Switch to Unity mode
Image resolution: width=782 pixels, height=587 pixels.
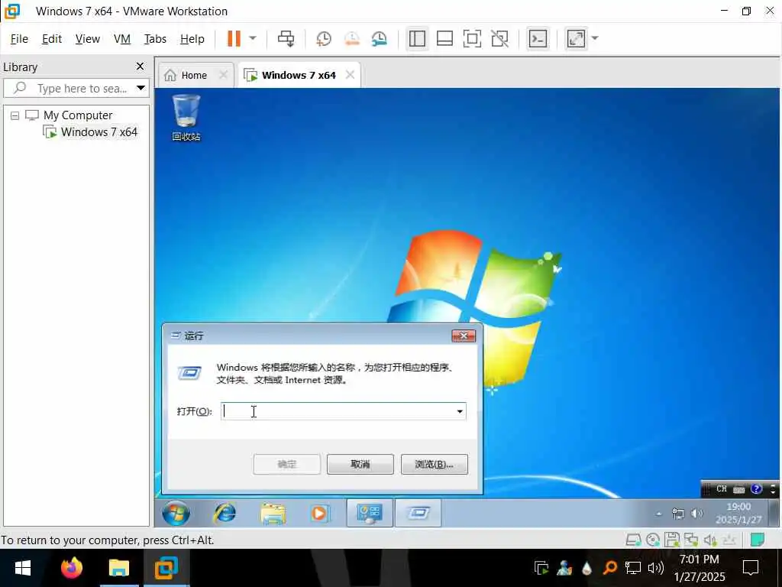point(499,38)
